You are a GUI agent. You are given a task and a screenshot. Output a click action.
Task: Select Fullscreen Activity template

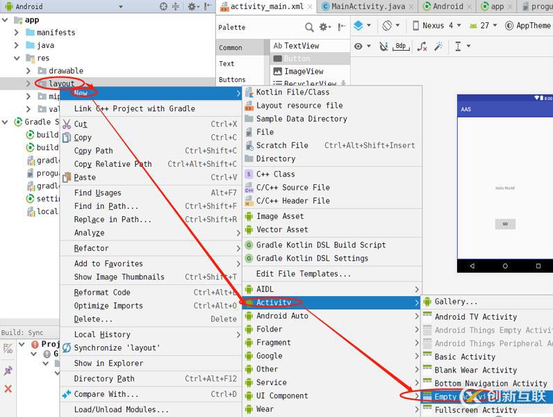tap(488, 410)
